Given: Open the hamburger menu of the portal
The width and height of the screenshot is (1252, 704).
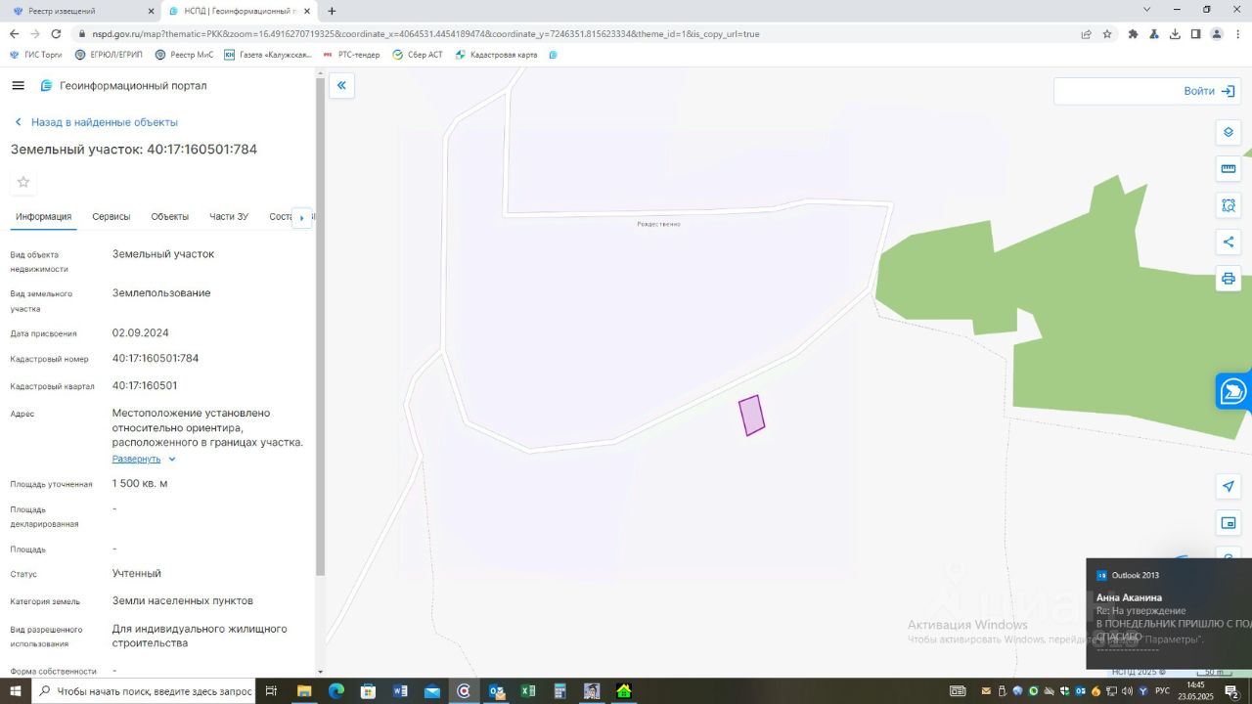Looking at the screenshot, I should click(x=18, y=86).
